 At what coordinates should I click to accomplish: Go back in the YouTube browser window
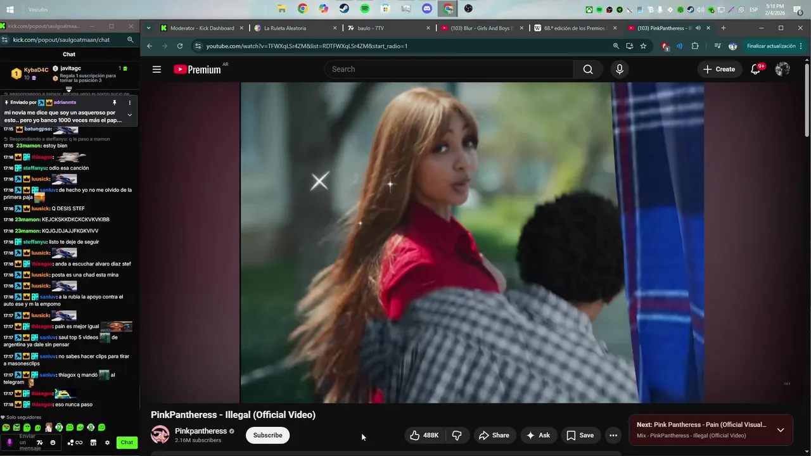pyautogui.click(x=150, y=46)
